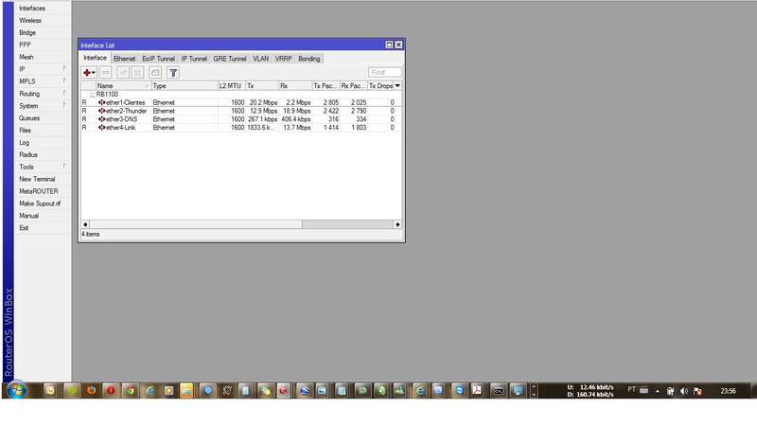Image resolution: width=757 pixels, height=426 pixels.
Task: Open Mesh in the sidebar
Action: [43, 57]
